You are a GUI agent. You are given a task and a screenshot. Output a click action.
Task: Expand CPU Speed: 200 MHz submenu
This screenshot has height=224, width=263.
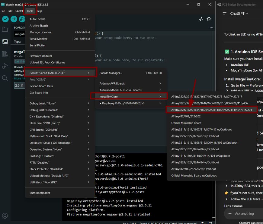point(60,130)
